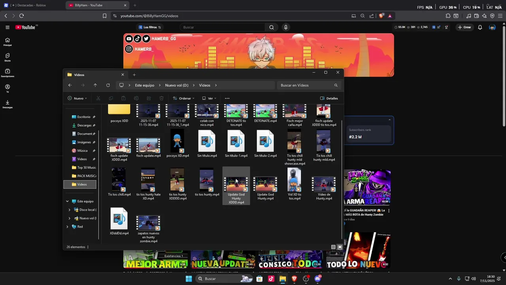The image size is (506, 285).
Task: Go up one folder level in File Explorer
Action: point(95,85)
